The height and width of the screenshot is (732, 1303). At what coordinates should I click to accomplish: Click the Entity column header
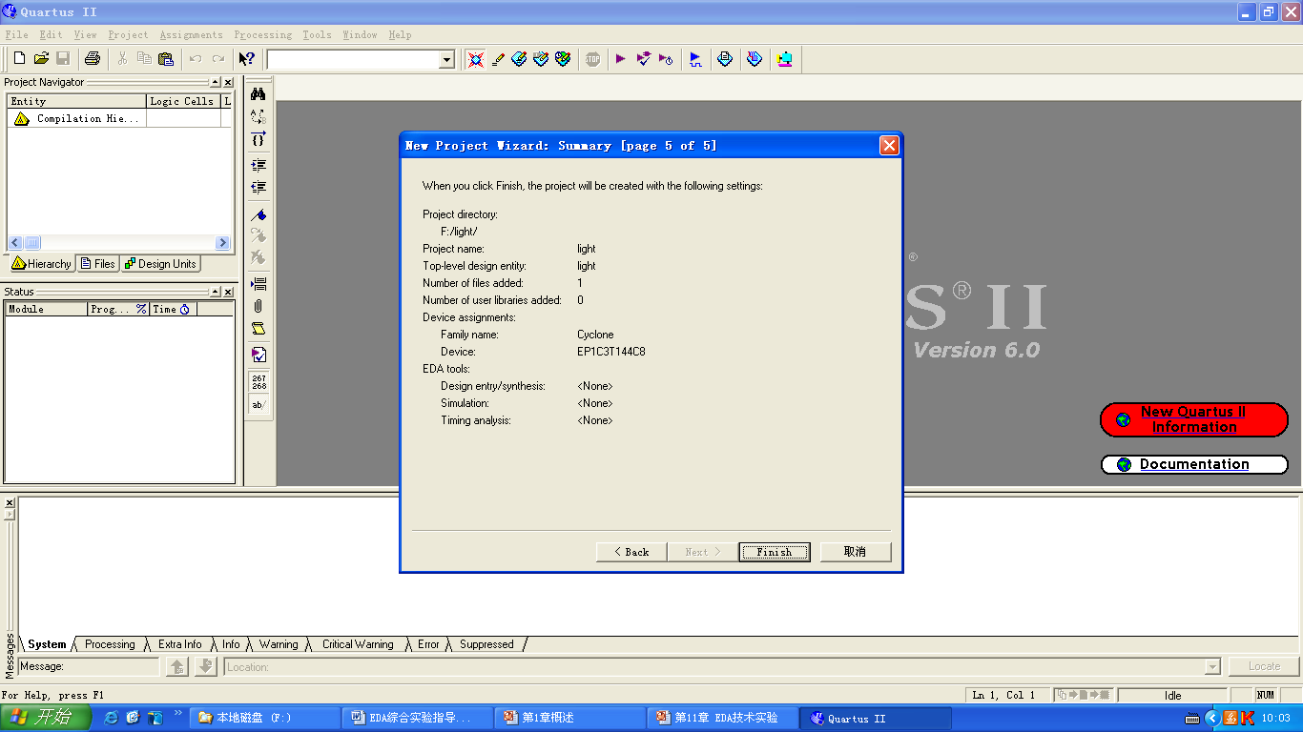coord(76,101)
